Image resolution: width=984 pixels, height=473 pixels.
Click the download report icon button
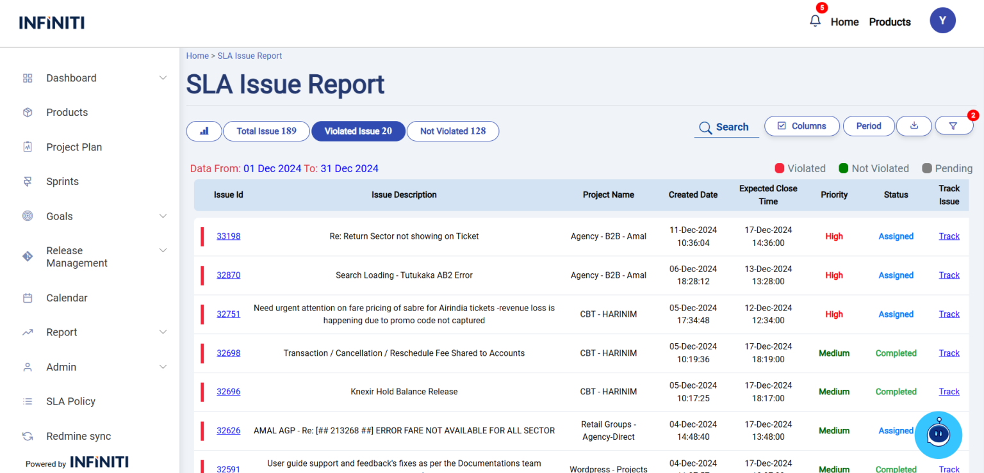tap(914, 125)
